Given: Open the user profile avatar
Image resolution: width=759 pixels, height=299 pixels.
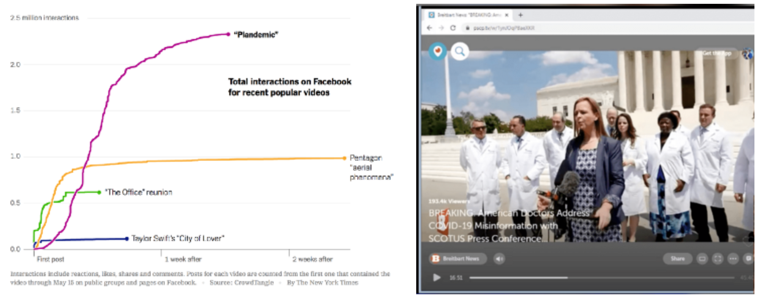Looking at the screenshot, I should coord(747,54).
